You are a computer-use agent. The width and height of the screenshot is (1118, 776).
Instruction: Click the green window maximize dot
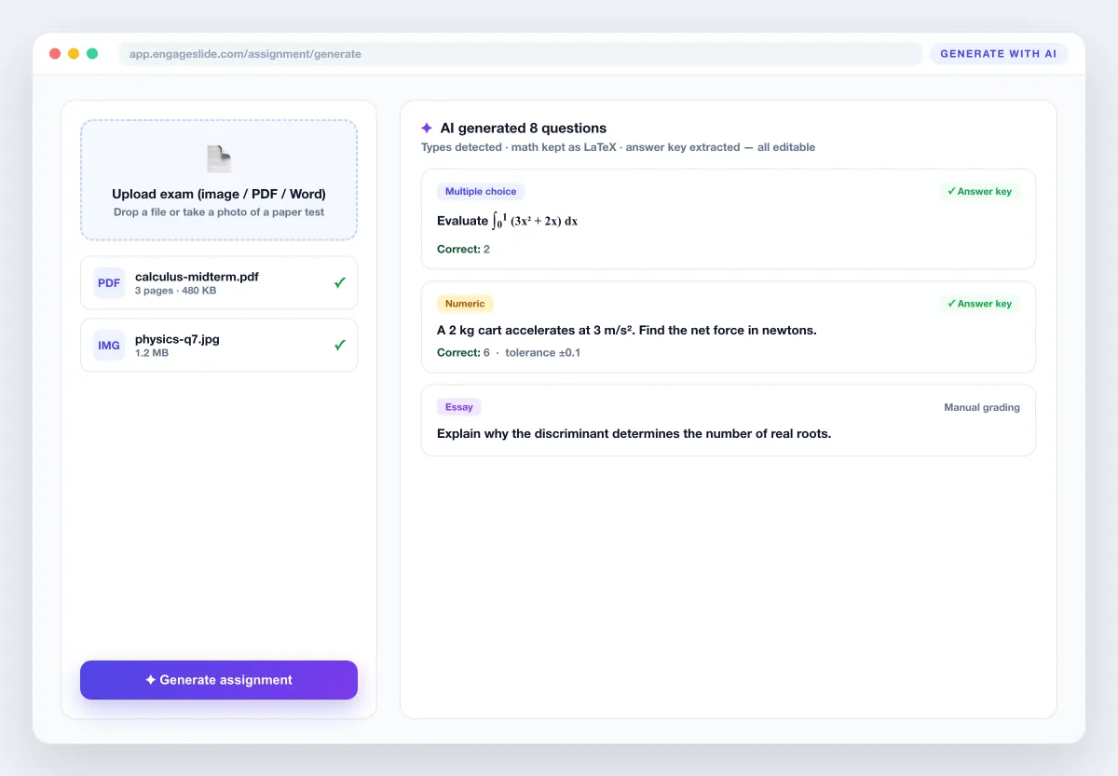[92, 54]
